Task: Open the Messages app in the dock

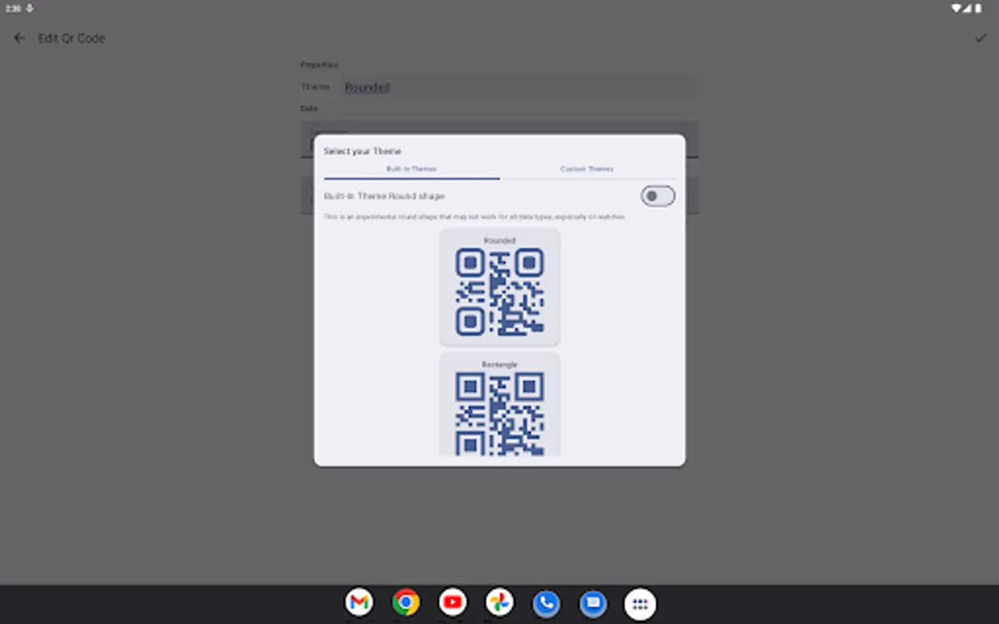Action: 593,603
